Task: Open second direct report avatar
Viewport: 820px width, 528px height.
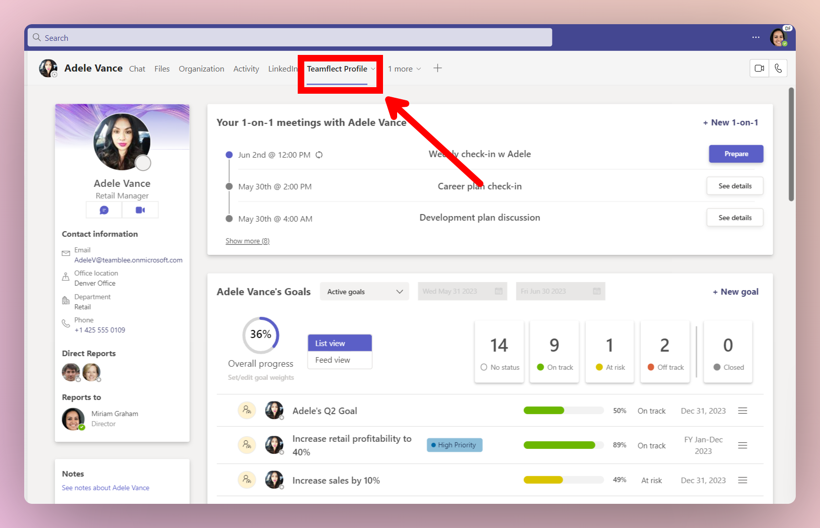Action: [91, 372]
